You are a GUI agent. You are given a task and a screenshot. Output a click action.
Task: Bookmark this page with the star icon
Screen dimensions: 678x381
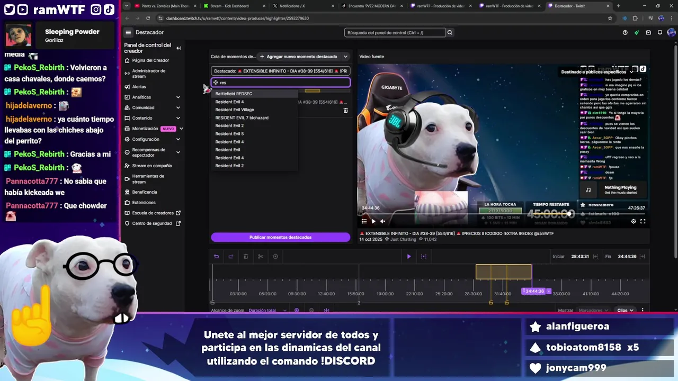[610, 18]
